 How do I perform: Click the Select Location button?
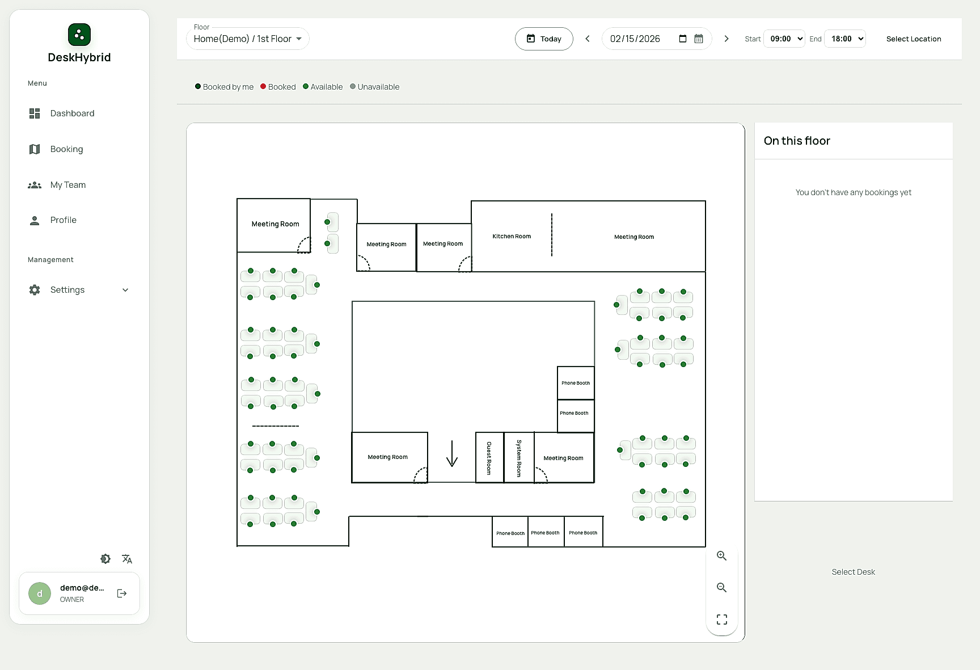click(x=914, y=39)
